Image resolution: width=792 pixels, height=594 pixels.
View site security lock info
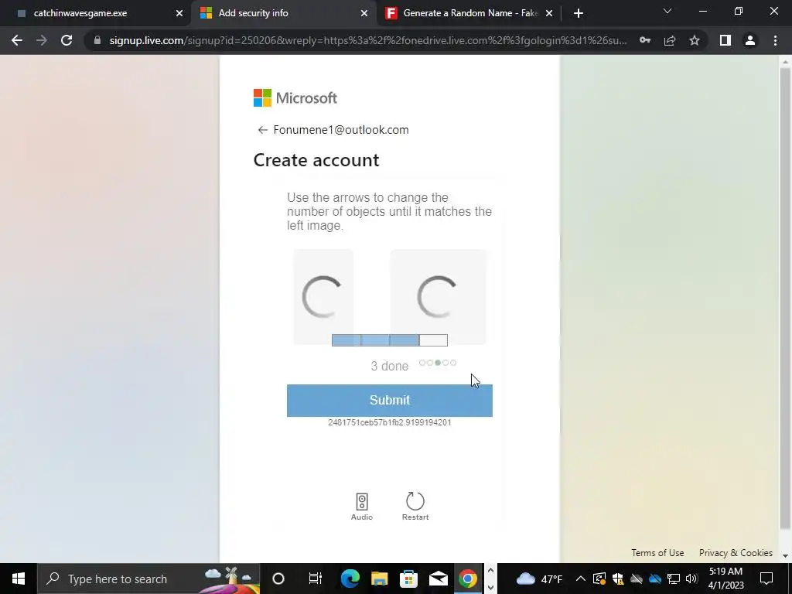[97, 40]
